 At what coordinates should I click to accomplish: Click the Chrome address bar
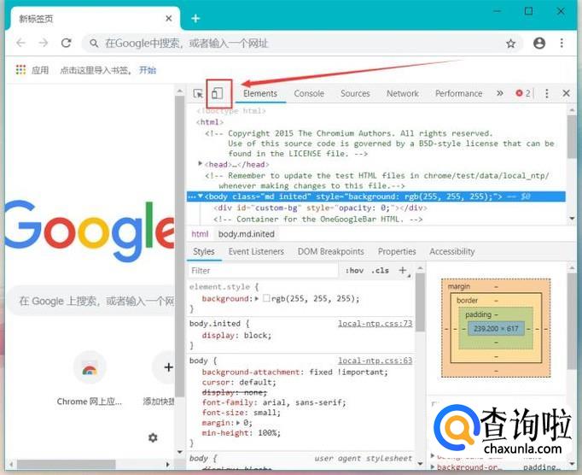pyautogui.click(x=302, y=44)
